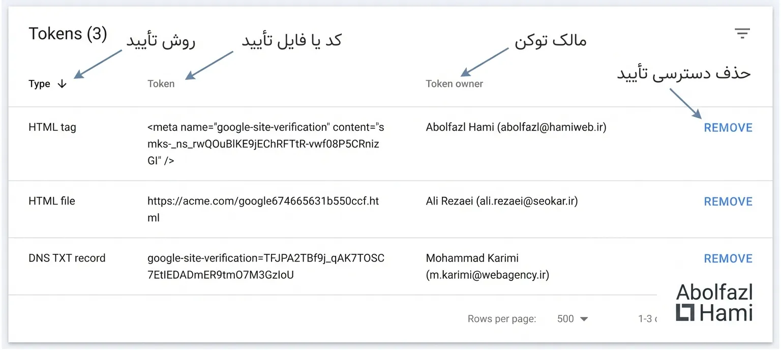Remove the HTML tag verification token
Viewport: 781px width, 350px height.
pyautogui.click(x=728, y=128)
